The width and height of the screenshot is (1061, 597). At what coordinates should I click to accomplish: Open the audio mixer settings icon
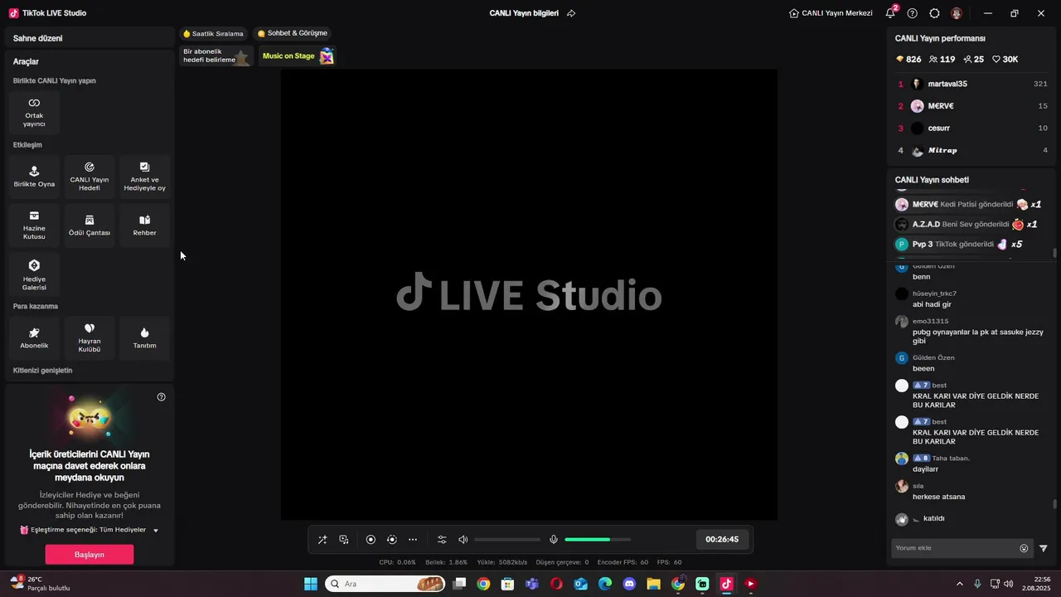click(442, 540)
